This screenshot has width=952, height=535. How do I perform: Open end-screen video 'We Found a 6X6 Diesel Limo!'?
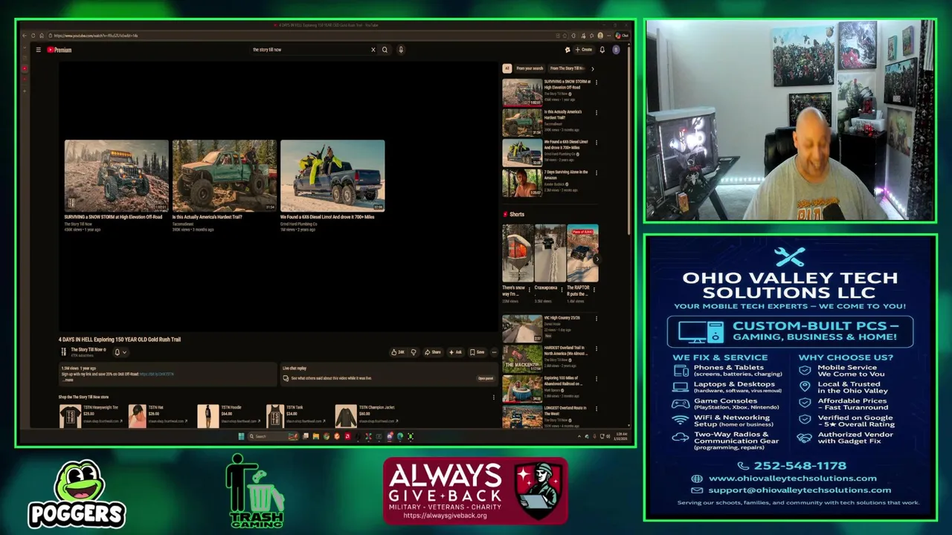332,175
